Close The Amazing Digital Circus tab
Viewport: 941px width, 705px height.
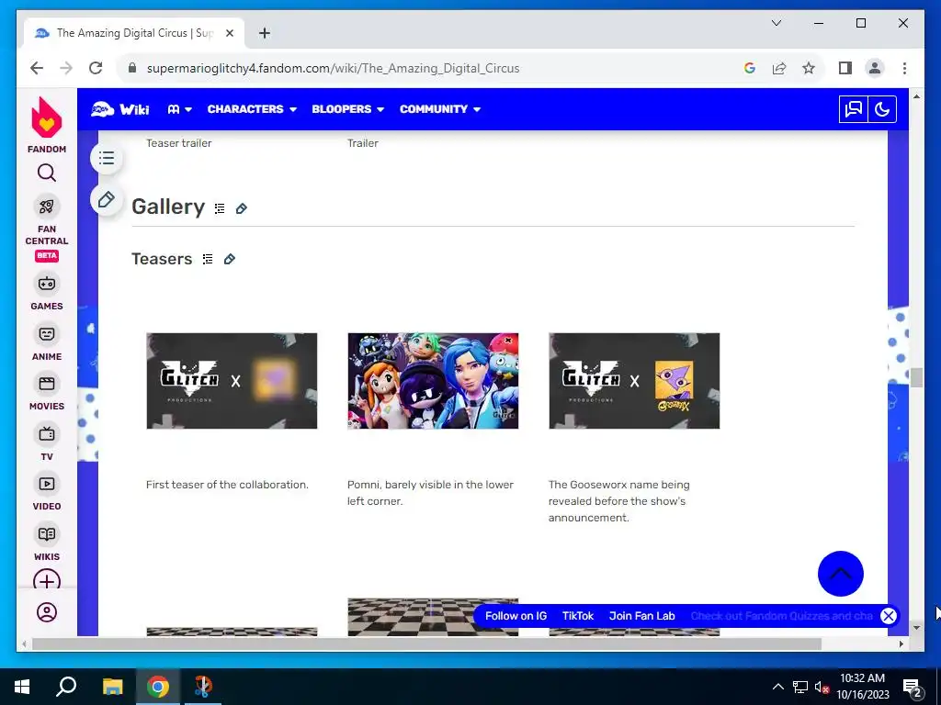click(x=229, y=33)
